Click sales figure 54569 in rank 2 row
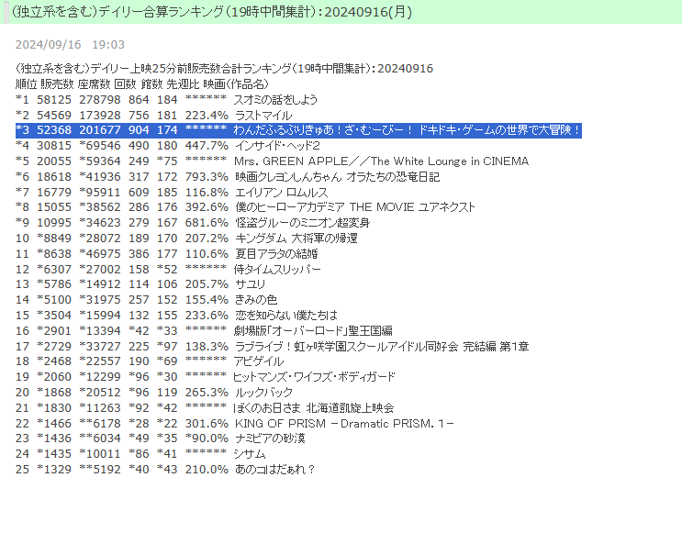Image resolution: width=682 pixels, height=533 pixels. [54, 116]
